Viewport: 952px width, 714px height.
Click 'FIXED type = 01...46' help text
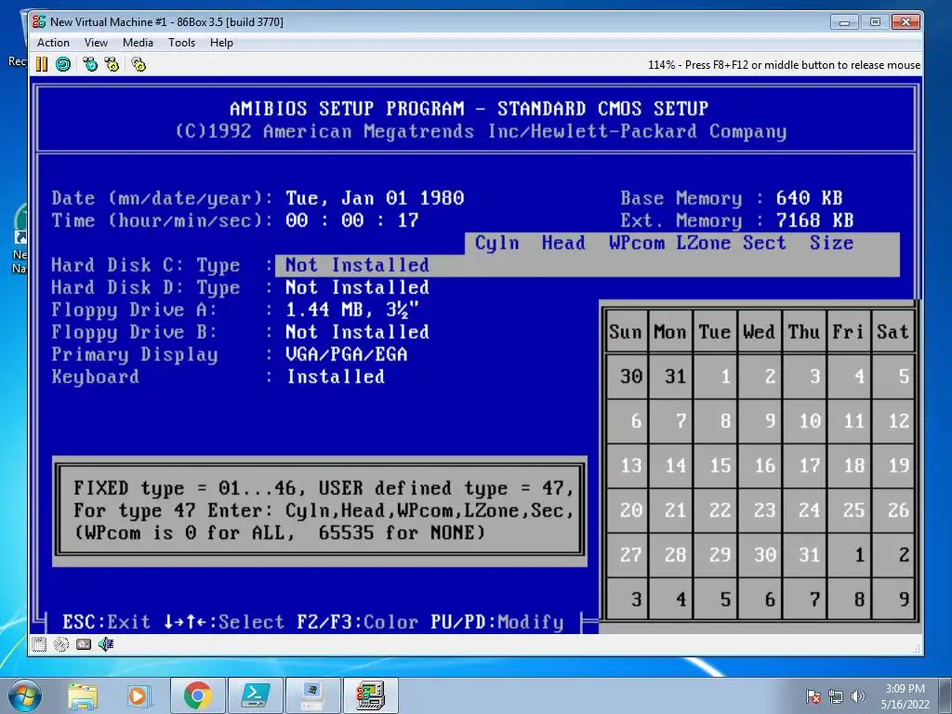[191, 488]
